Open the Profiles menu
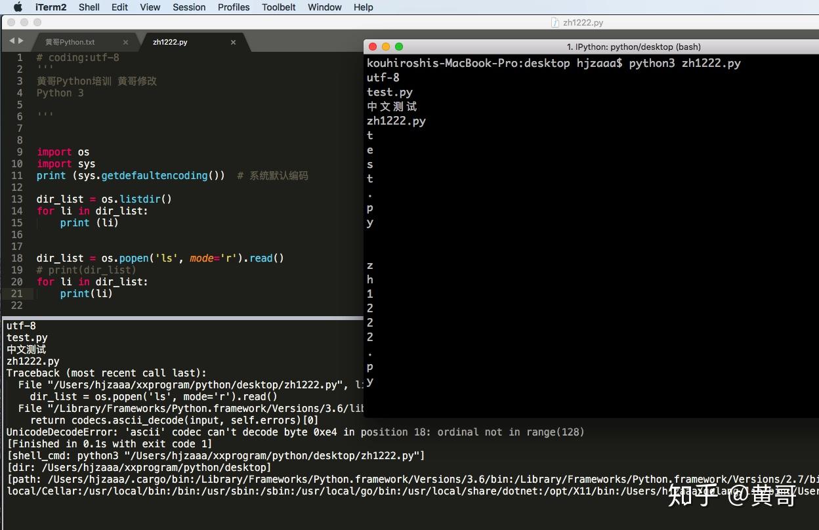This screenshot has width=819, height=530. click(234, 7)
